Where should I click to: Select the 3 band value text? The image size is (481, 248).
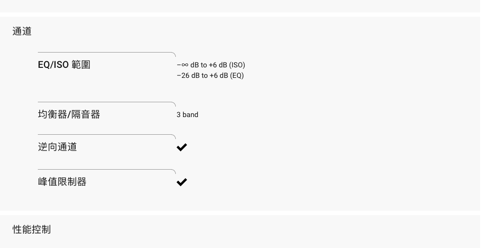point(187,115)
